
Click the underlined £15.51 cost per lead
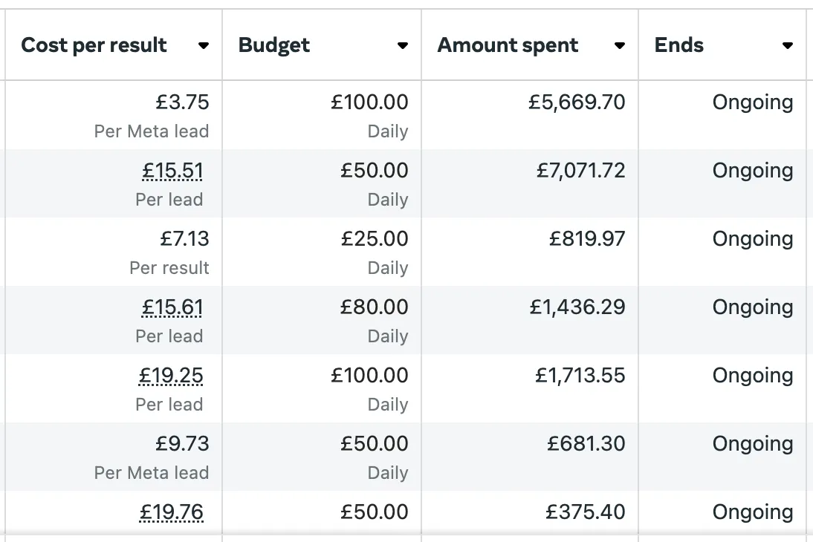[172, 172]
